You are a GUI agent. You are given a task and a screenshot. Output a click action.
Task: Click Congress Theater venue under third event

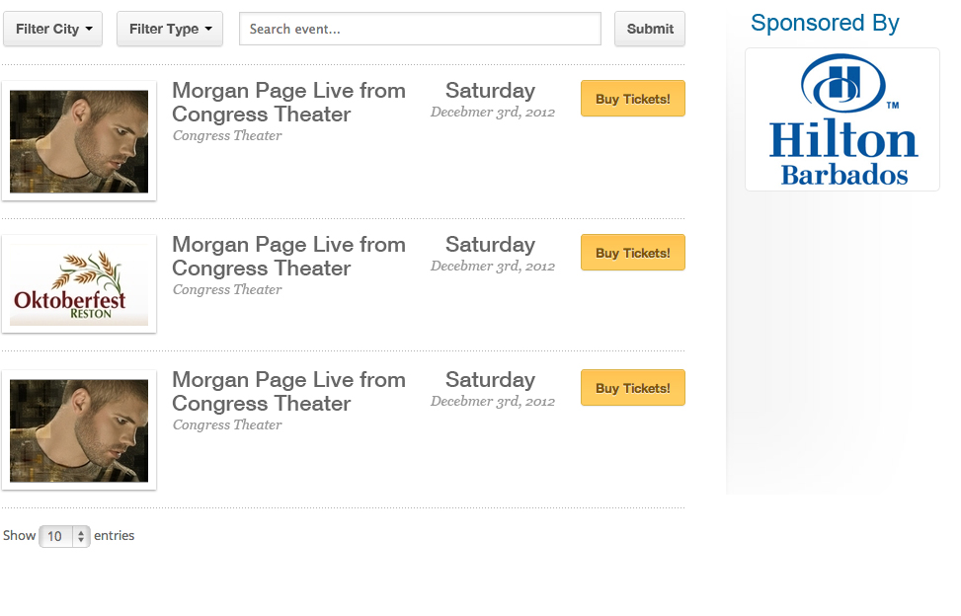[x=227, y=424]
